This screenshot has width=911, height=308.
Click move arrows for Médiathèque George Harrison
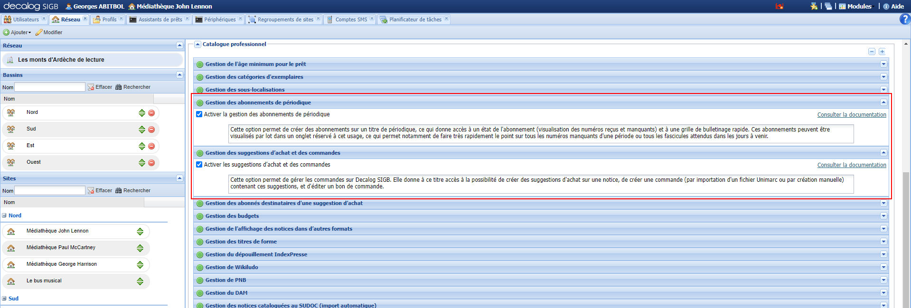140,265
